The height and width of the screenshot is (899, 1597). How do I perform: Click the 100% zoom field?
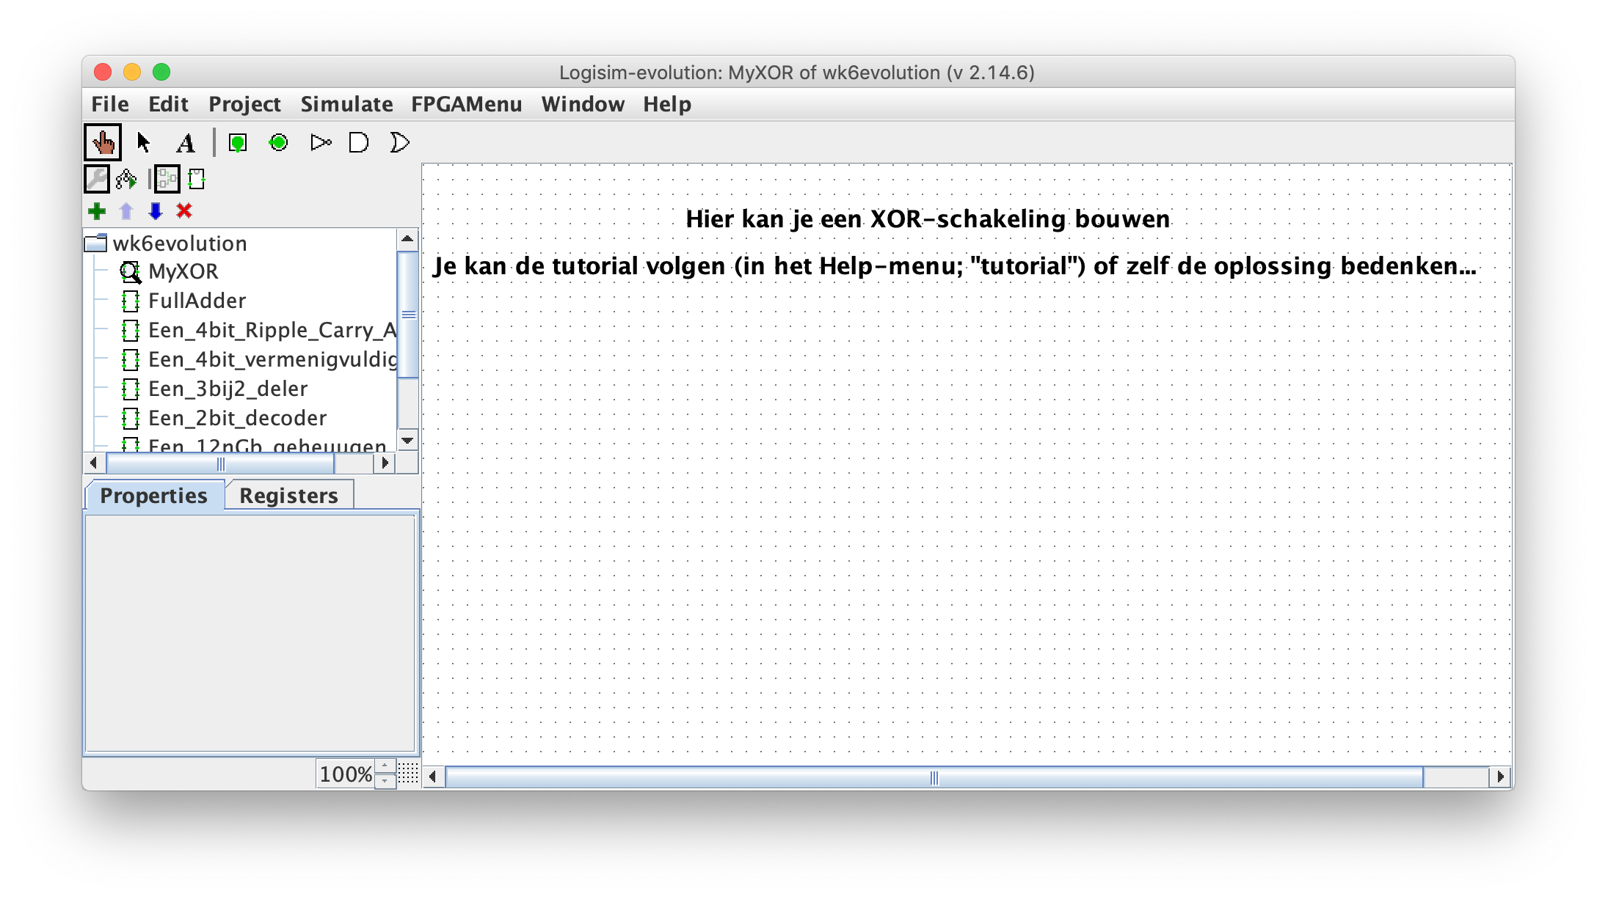(x=345, y=774)
